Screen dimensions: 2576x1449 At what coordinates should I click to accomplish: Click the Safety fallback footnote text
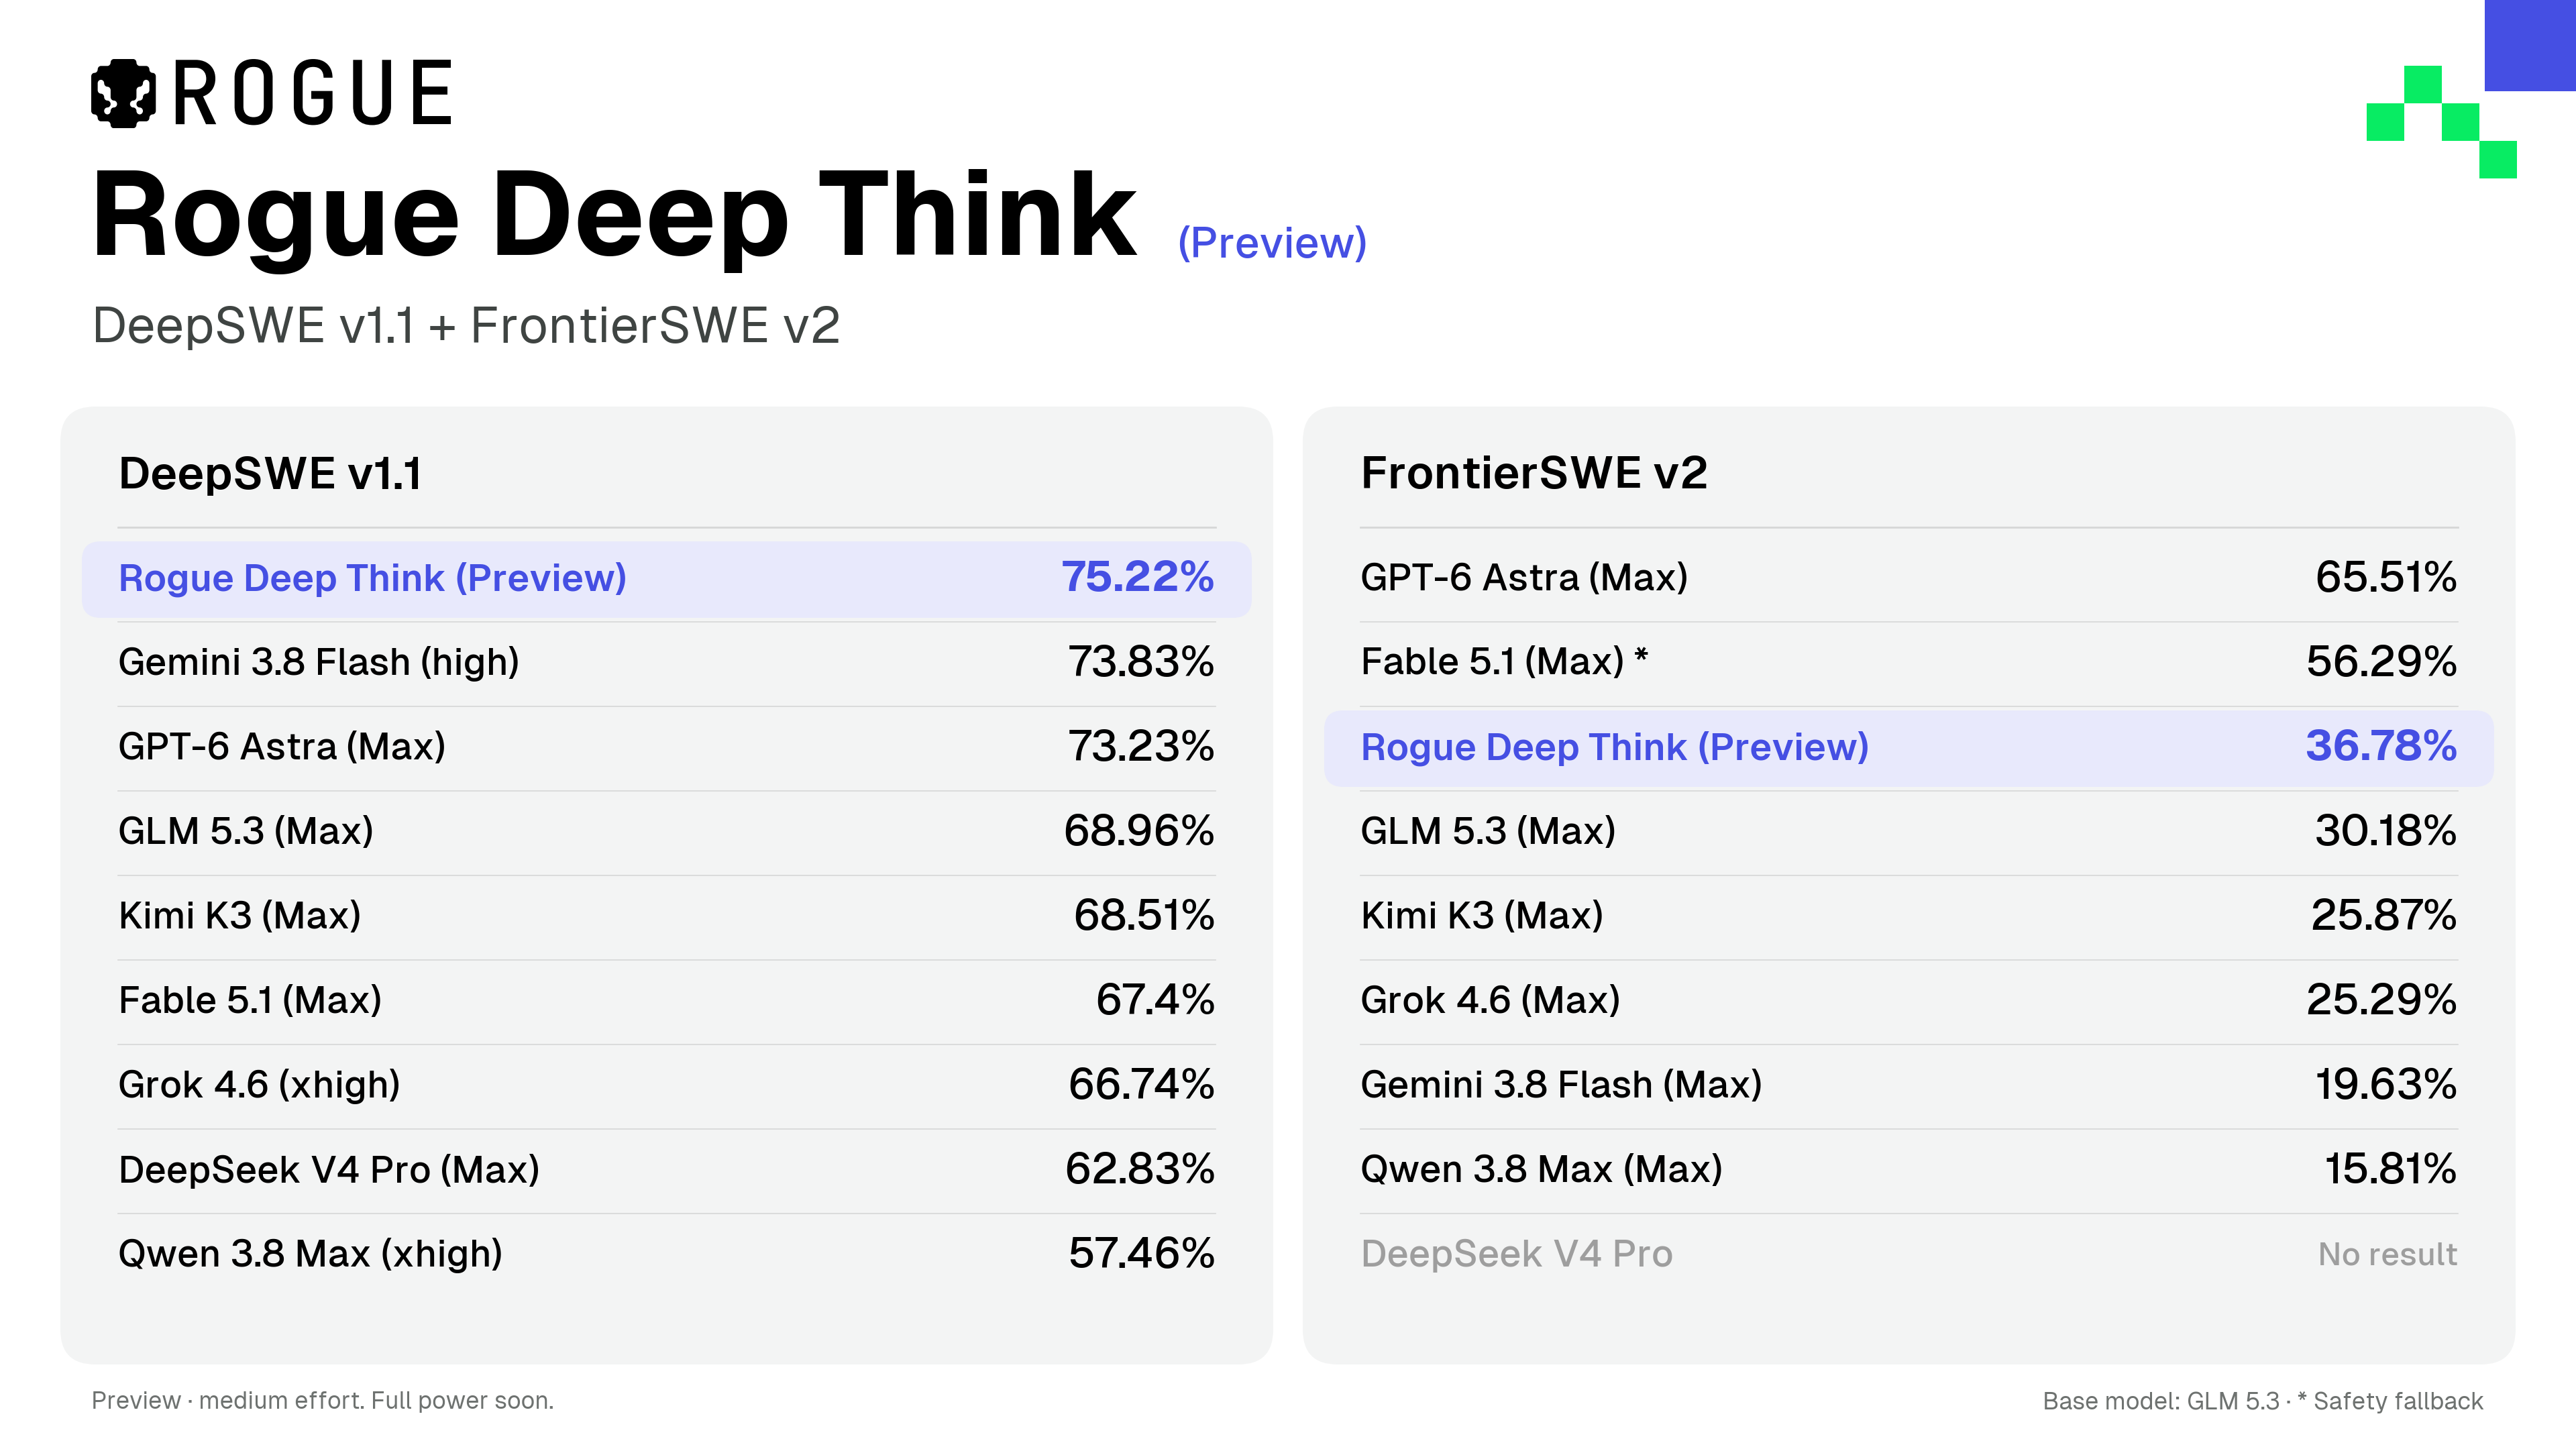tap(2398, 1401)
